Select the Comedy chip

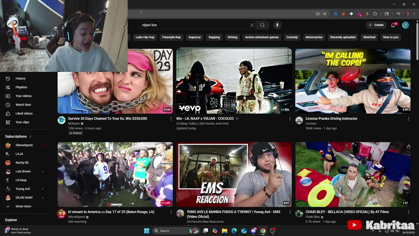[x=292, y=37]
